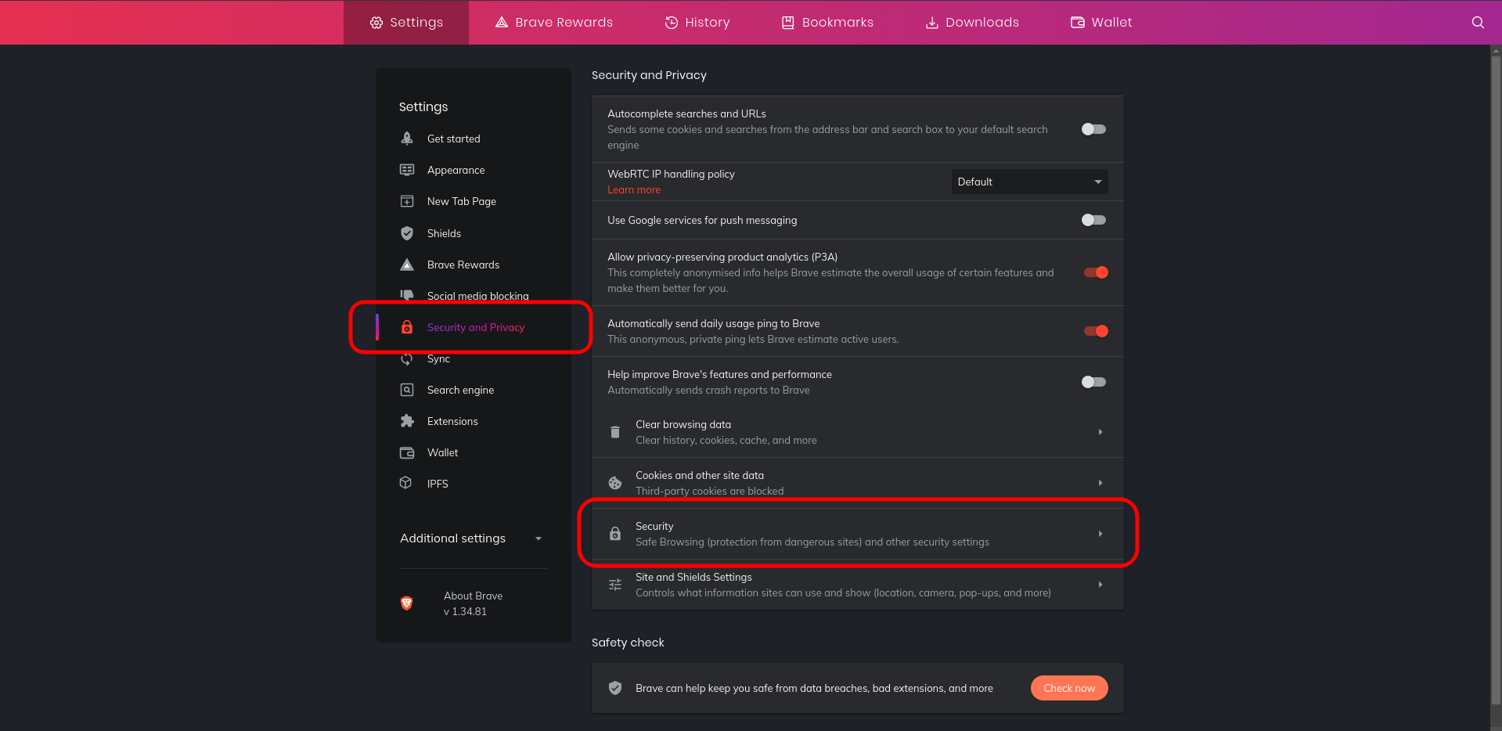
Task: Click the vertical scrollbar on the right
Action: coord(1495,376)
